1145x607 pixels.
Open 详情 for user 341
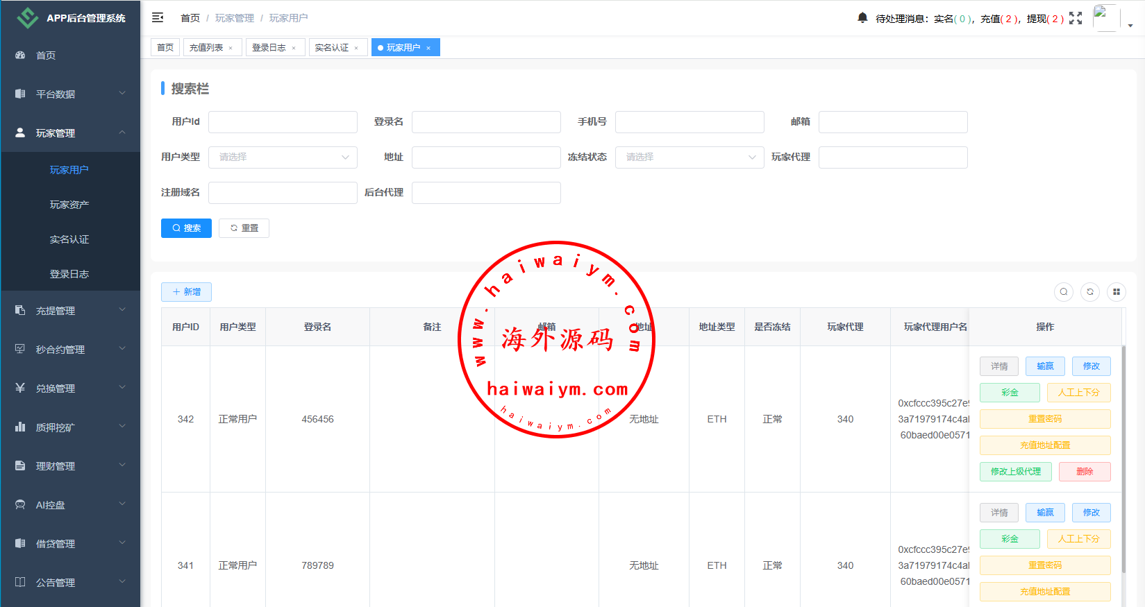[999, 513]
